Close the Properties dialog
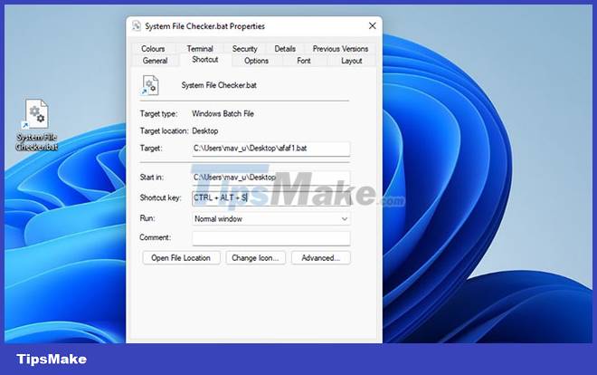The height and width of the screenshot is (375, 597). (x=372, y=25)
